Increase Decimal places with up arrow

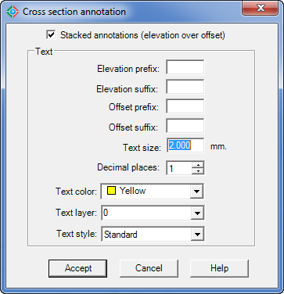(x=198, y=165)
